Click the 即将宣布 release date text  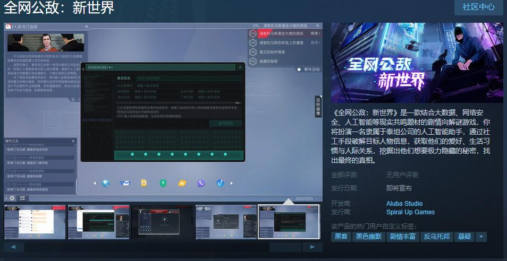click(399, 188)
